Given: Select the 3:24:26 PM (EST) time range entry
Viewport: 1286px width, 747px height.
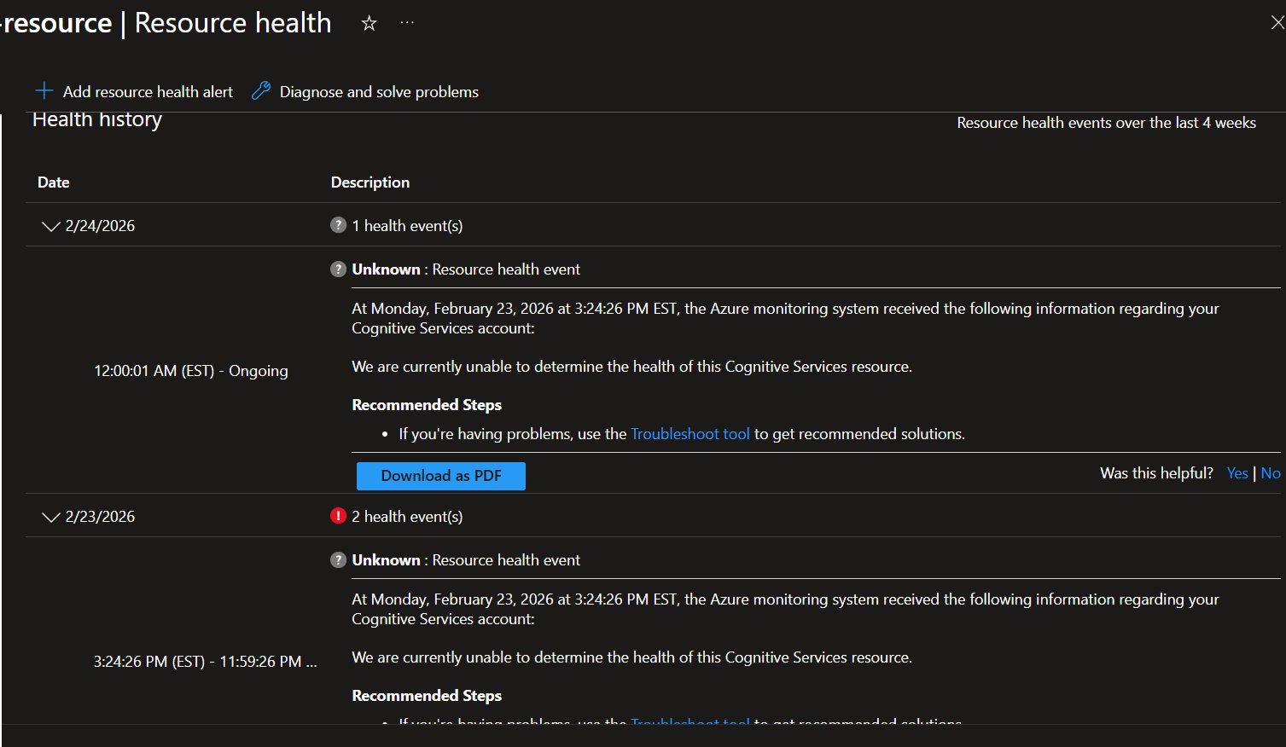Looking at the screenshot, I should click(206, 662).
